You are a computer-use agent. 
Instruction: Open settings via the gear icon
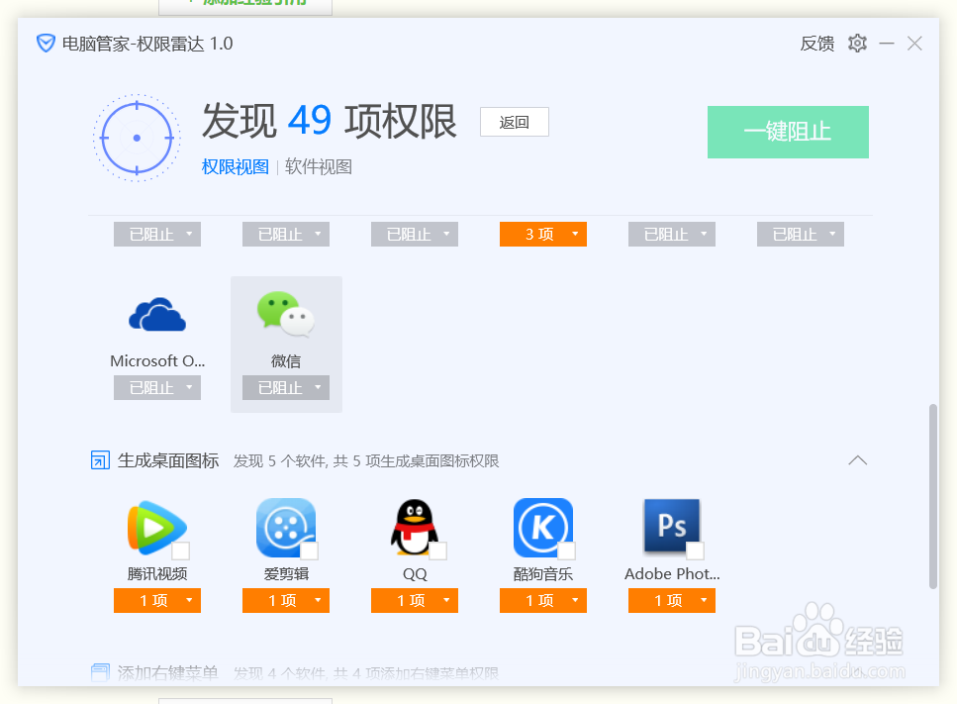point(857,44)
